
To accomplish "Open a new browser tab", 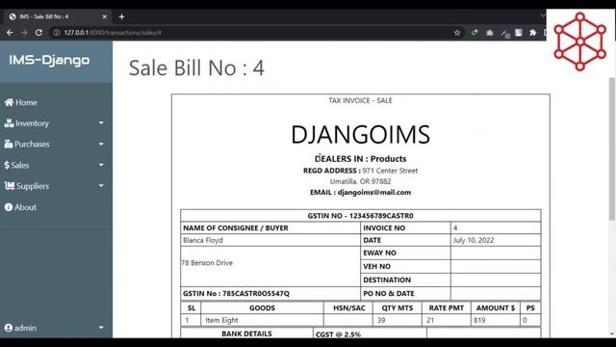I will tap(121, 16).
